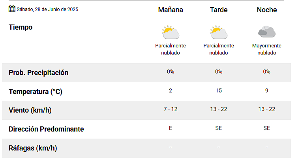Screen dimensions: 300x158
Task: Click the Tarde temperature value 15
Action: click(219, 90)
